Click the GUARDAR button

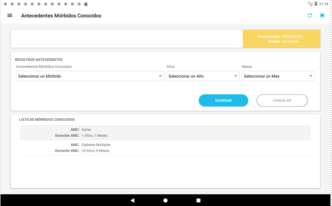click(223, 101)
